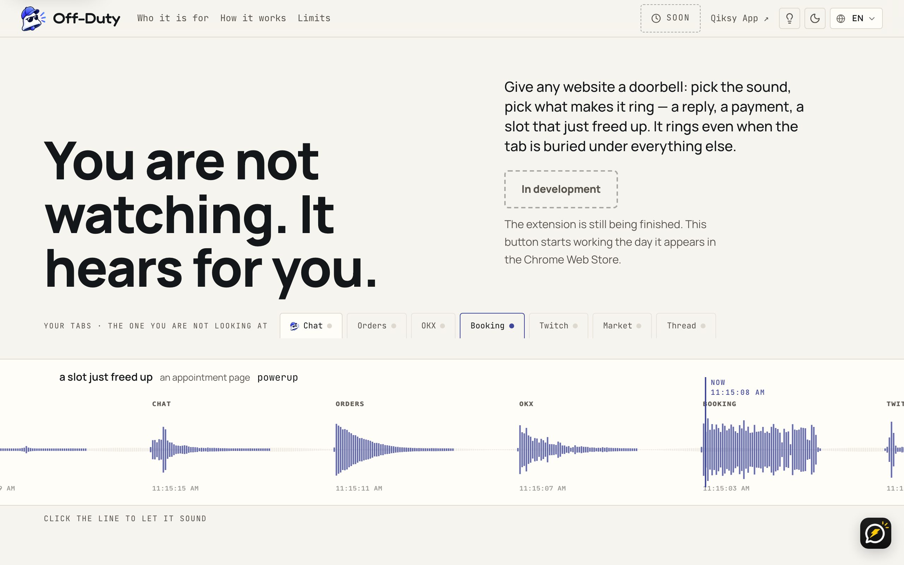The width and height of the screenshot is (904, 565).
Task: Click 'an appointment page' label
Action: pyautogui.click(x=205, y=377)
